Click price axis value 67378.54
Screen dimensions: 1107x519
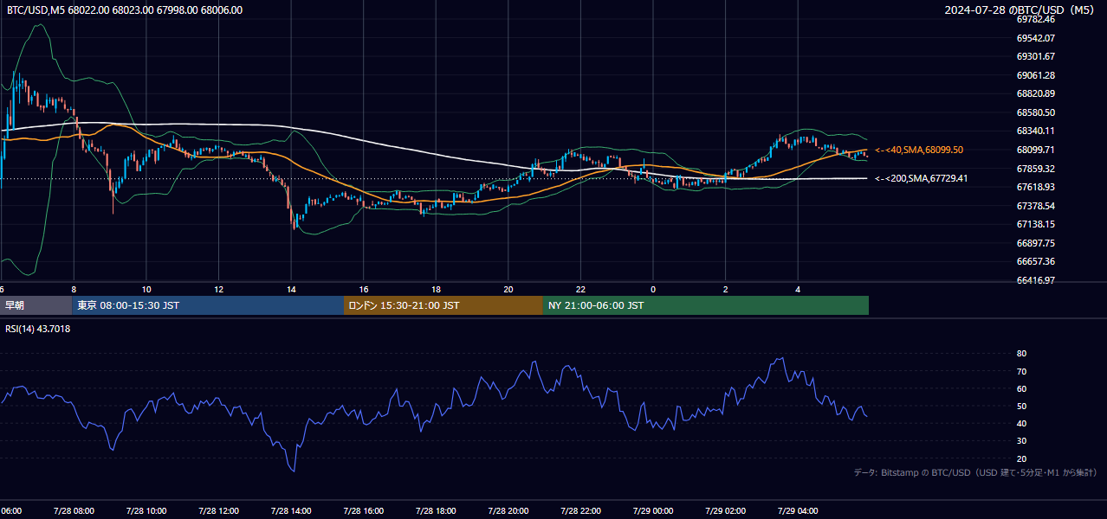1035,206
